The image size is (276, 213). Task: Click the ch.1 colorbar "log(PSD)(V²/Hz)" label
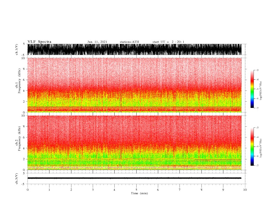tap(261, 91)
